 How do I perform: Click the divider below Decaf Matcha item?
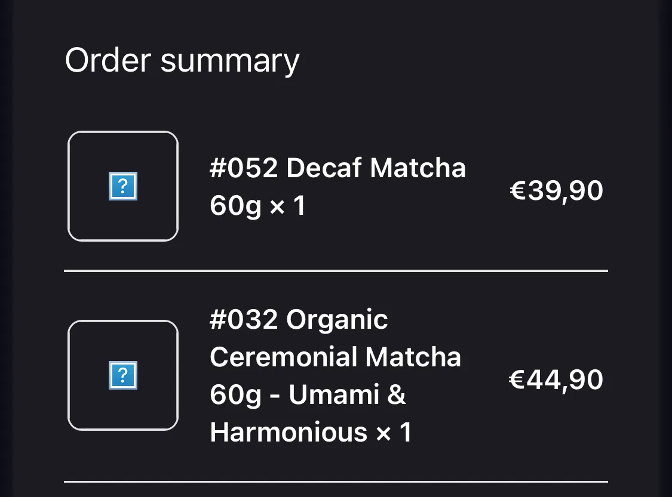click(336, 271)
